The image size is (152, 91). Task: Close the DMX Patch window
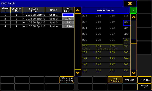(130, 4)
